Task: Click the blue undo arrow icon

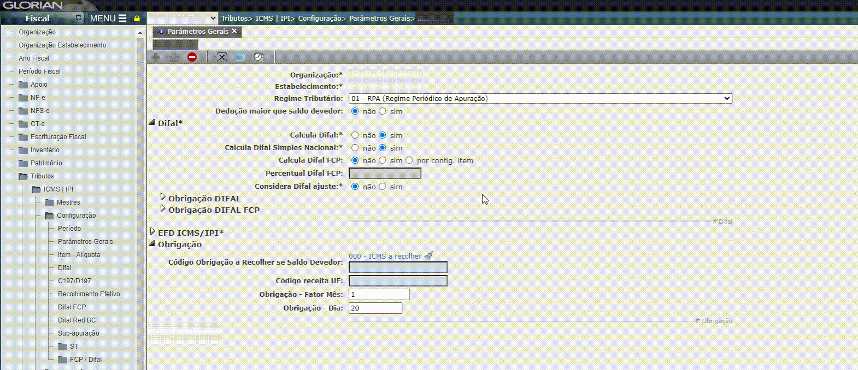Action: click(240, 57)
